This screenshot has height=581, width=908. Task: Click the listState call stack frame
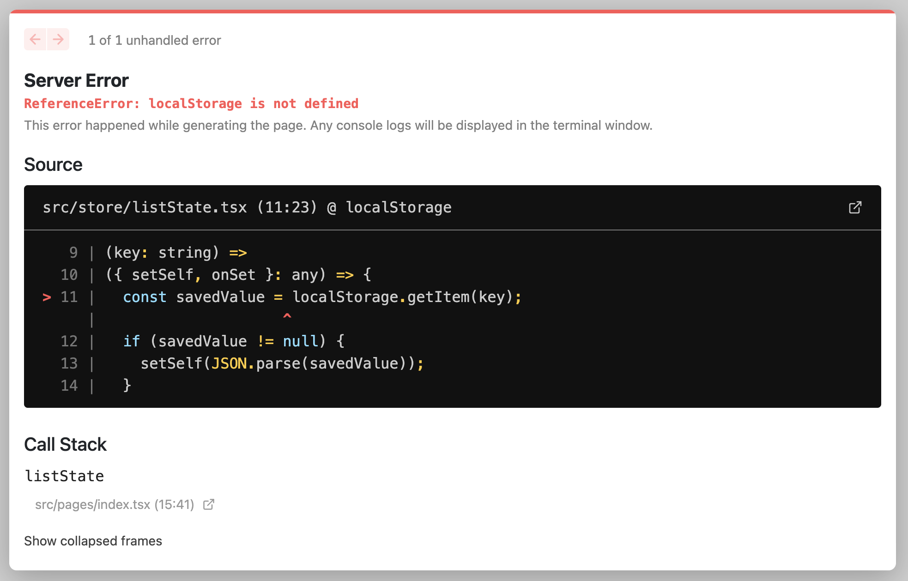coord(64,475)
